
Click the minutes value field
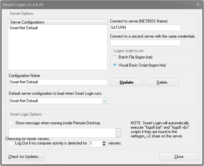pos(95,144)
